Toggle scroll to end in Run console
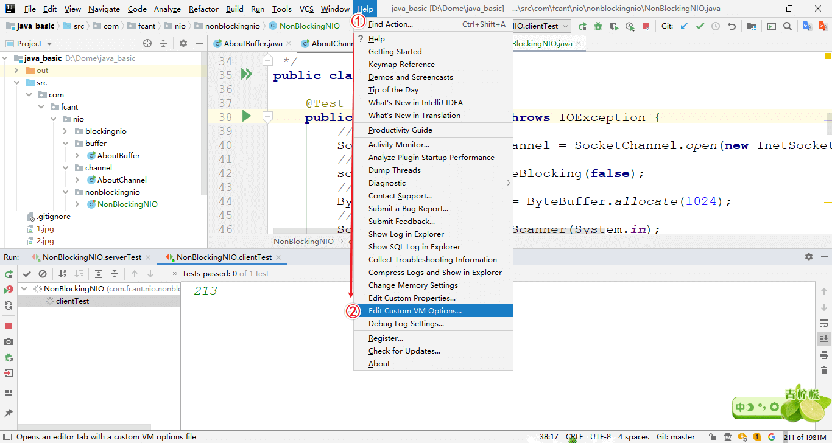The image size is (832, 443). point(823,338)
